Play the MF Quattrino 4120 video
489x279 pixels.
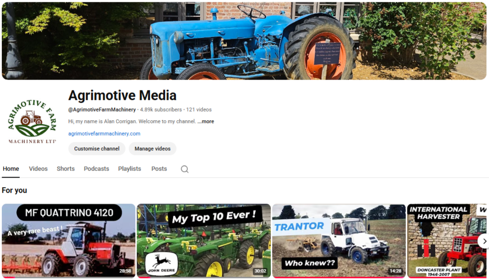(68, 241)
